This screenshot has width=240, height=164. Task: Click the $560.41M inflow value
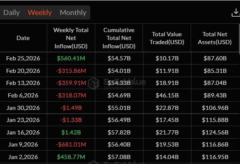tap(71, 58)
